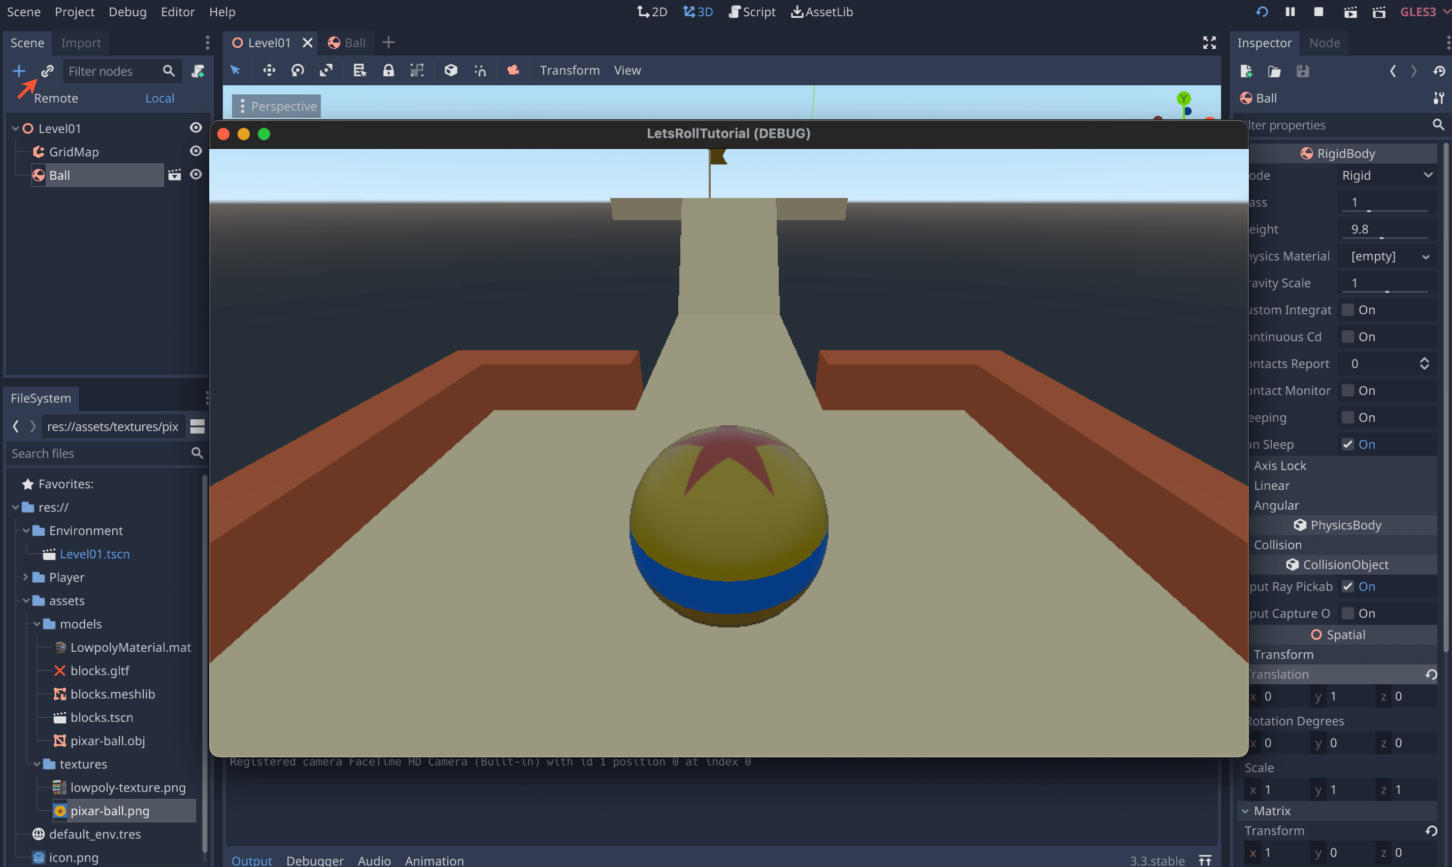Switch to the 2D workspace

(x=652, y=12)
